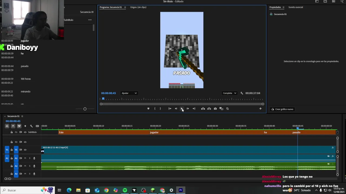Mark In point in Program monitor
346x194 pixels.
coord(155,109)
